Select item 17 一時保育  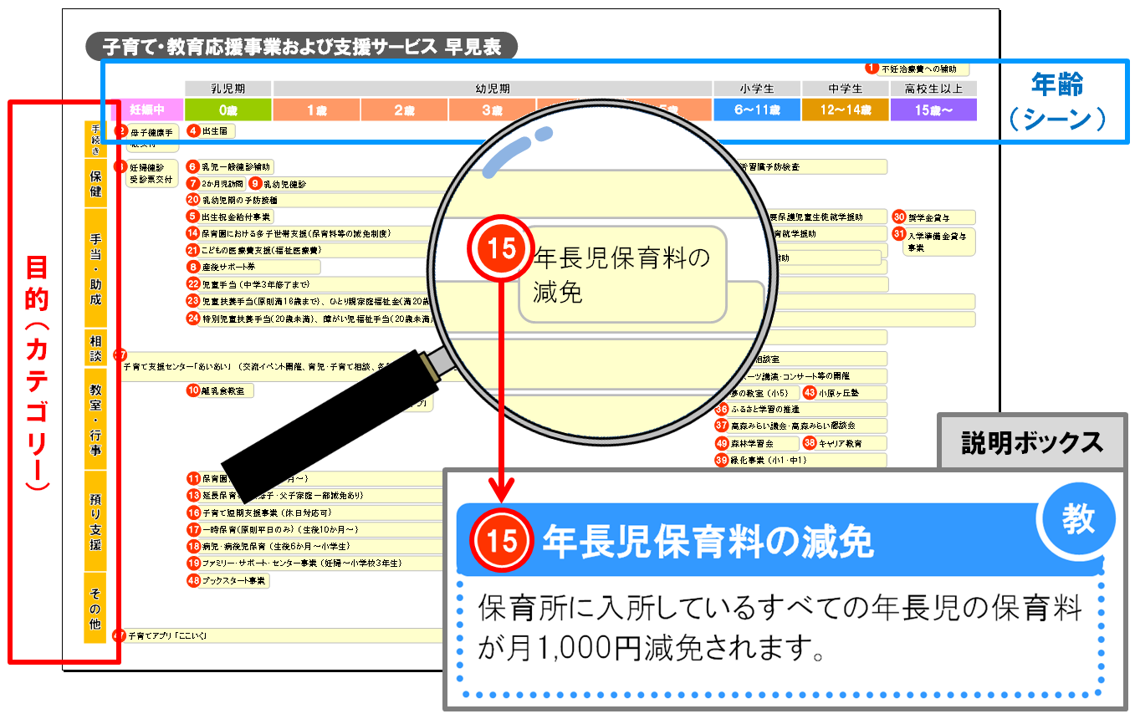pos(314,529)
